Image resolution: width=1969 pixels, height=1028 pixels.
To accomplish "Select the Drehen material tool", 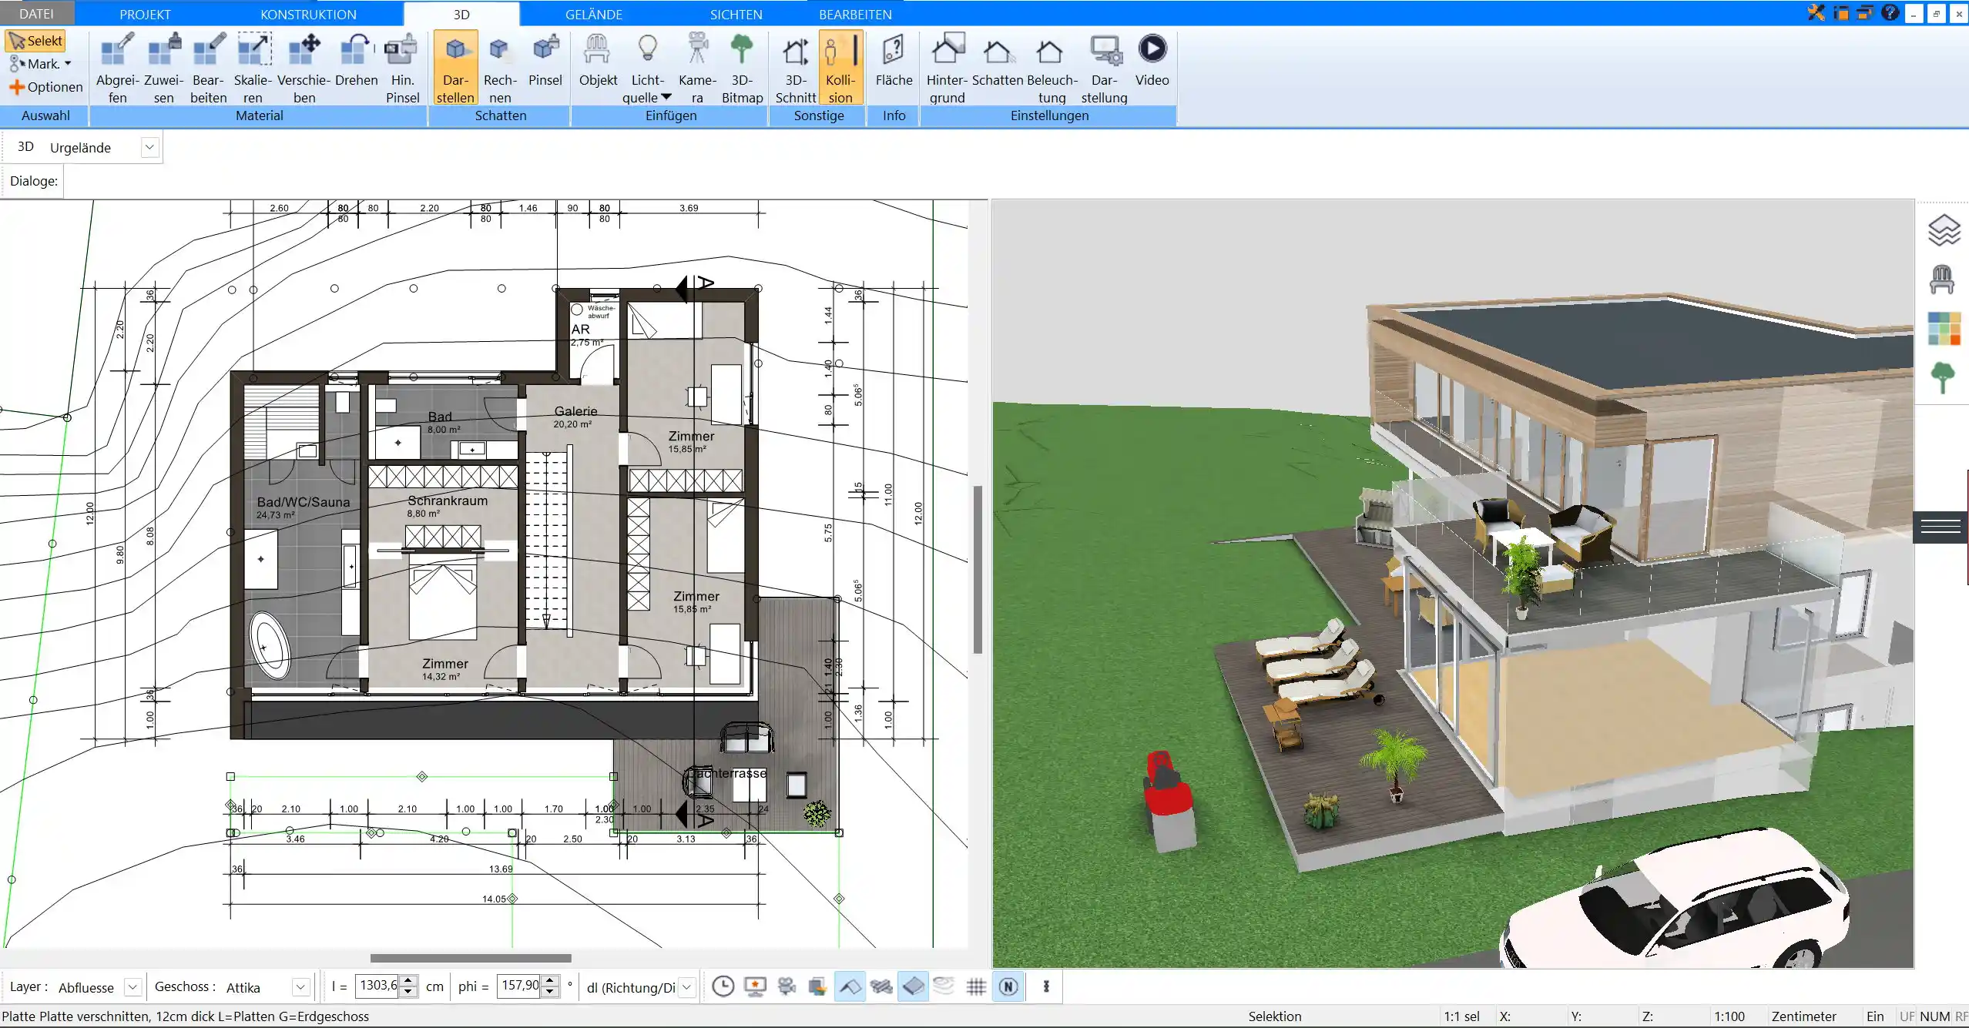I will (357, 60).
